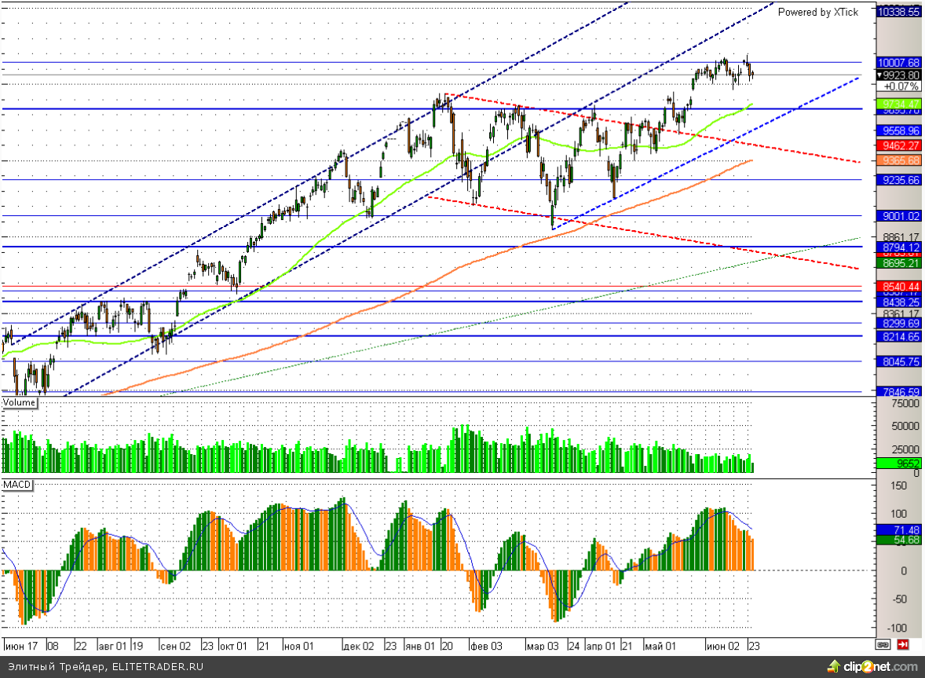
Task: Click the 8214.65 price level label
Action: pyautogui.click(x=898, y=336)
